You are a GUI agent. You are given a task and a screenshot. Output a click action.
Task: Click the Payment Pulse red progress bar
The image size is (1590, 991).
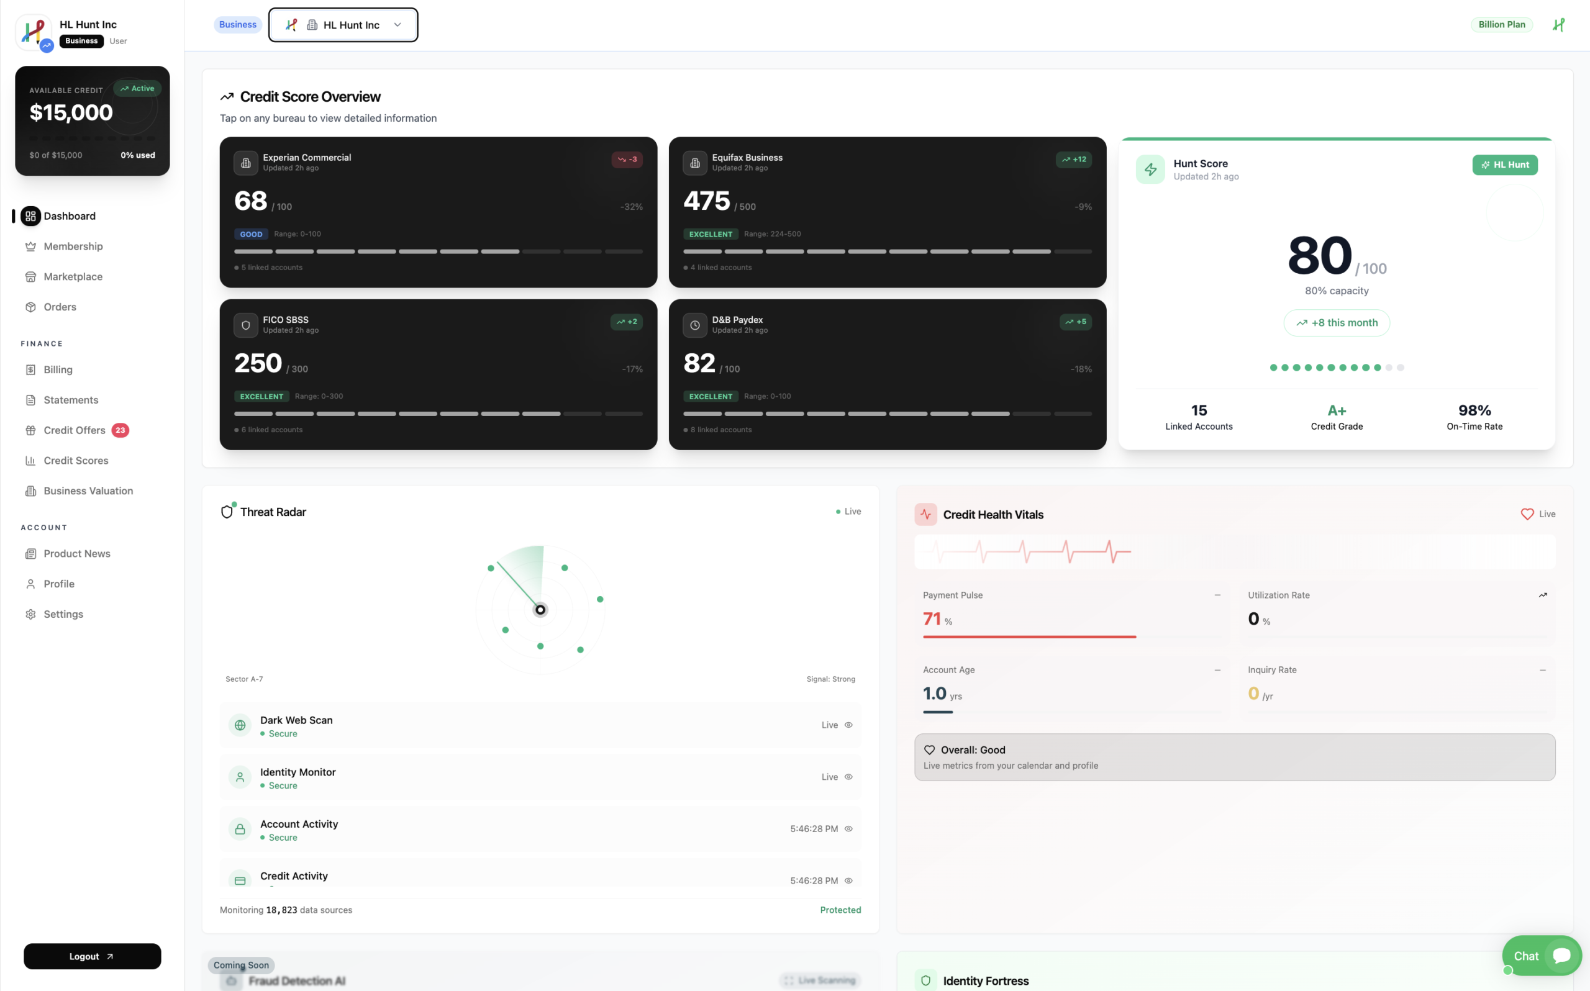(x=1029, y=636)
